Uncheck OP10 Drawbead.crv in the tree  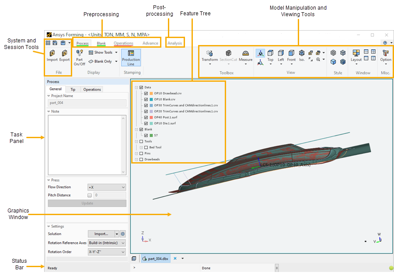146,93
